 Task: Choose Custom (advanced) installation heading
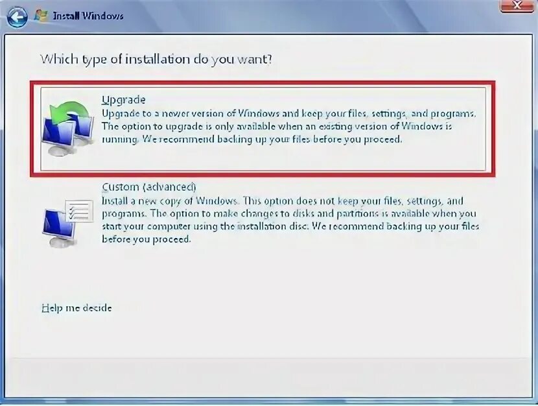(x=149, y=187)
